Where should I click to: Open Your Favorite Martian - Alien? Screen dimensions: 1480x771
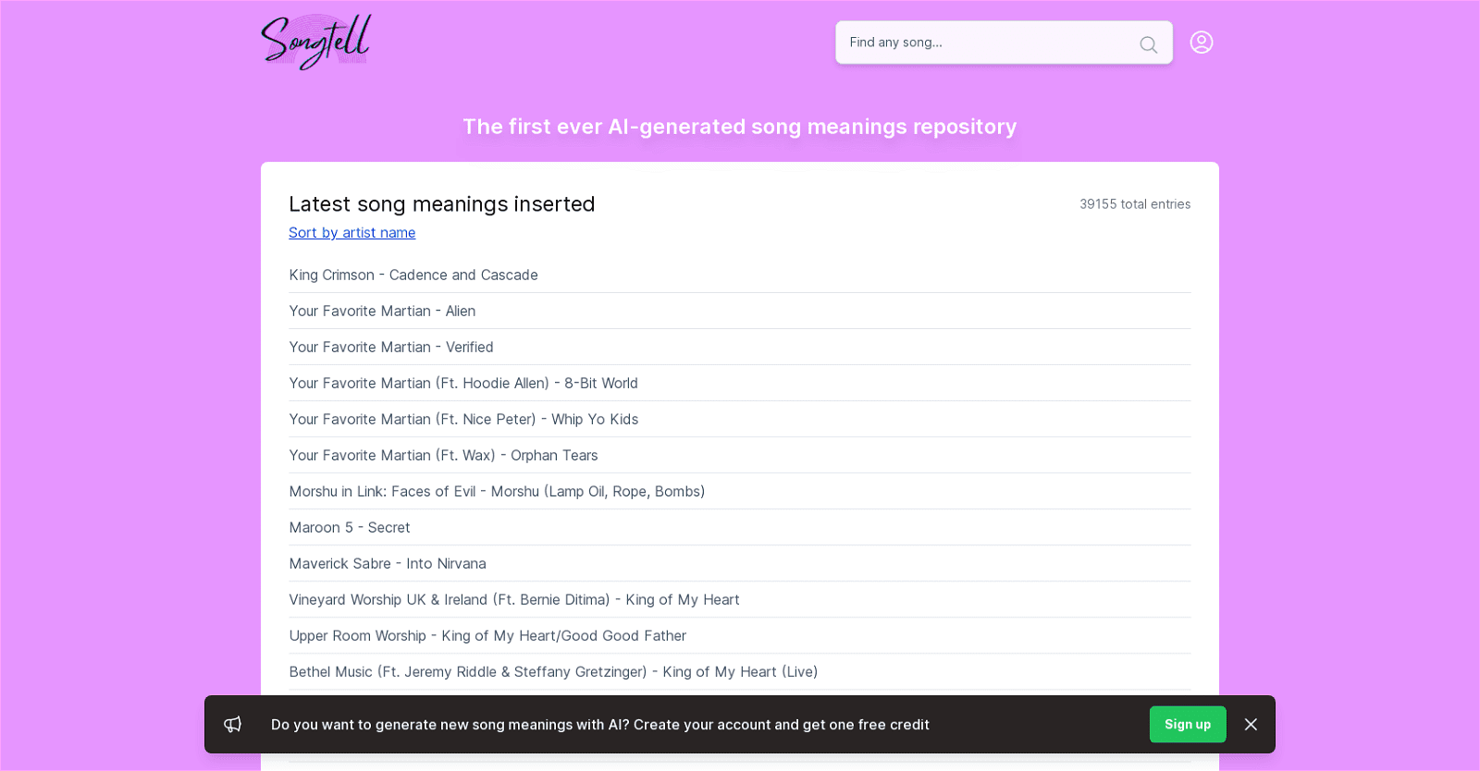(x=382, y=311)
